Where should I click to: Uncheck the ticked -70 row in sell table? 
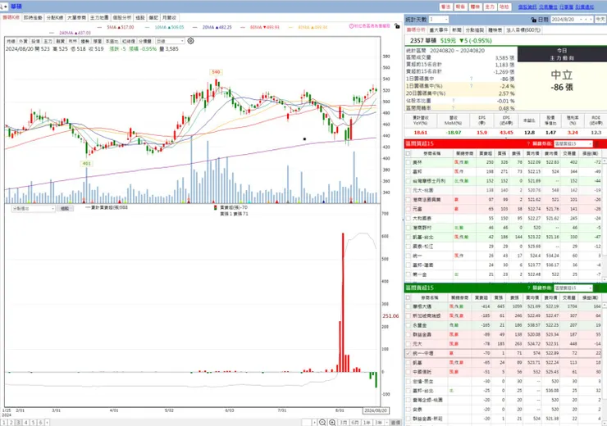coord(408,353)
